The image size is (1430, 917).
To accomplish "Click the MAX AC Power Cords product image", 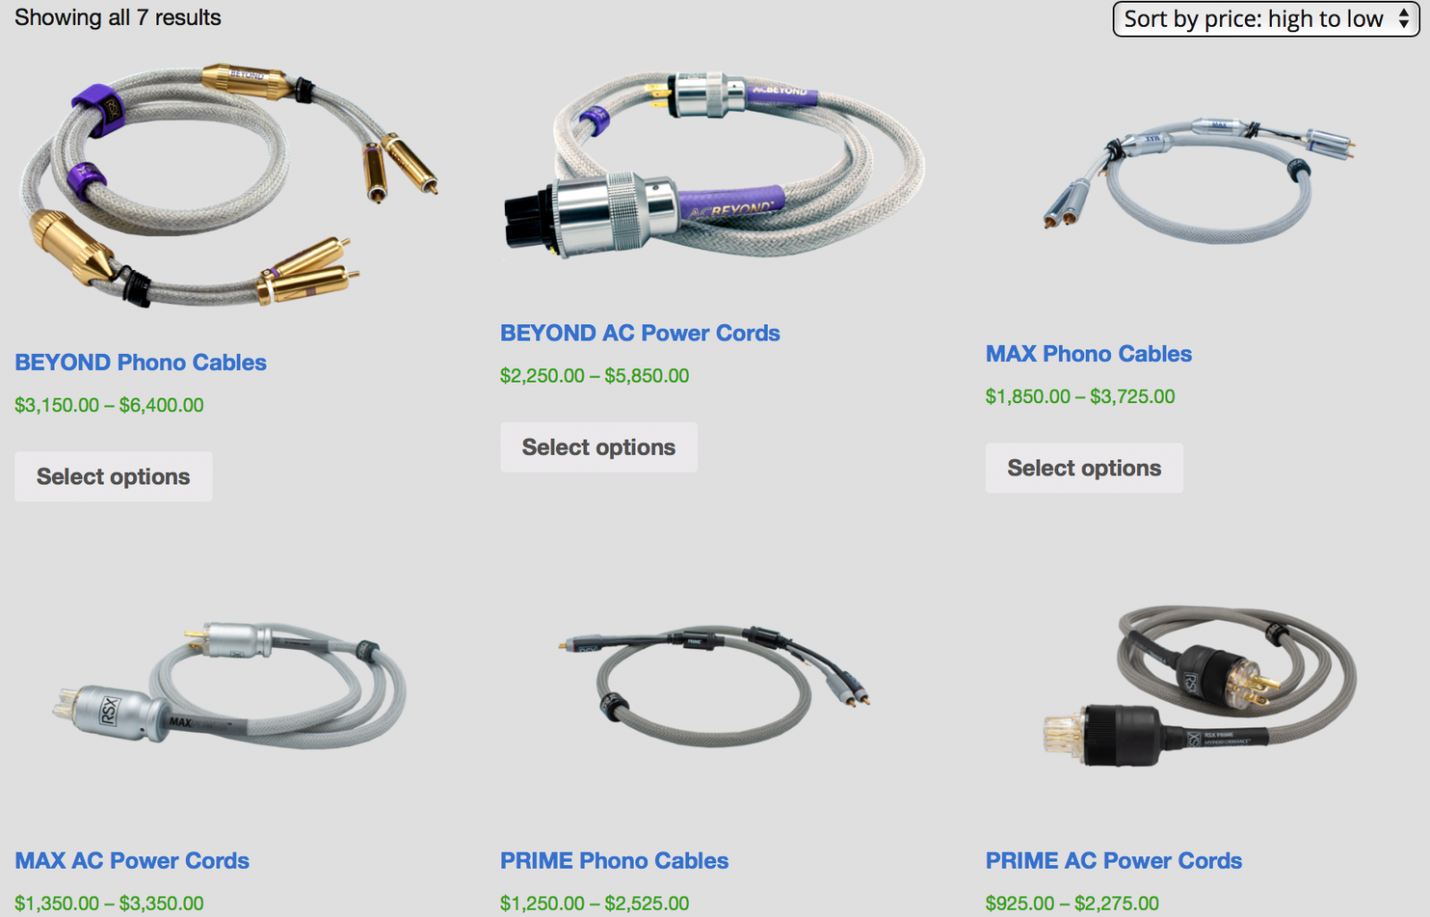I will point(229,686).
